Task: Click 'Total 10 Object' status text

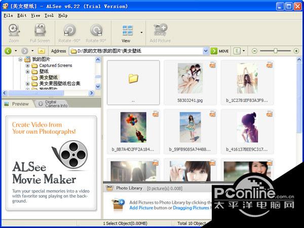Action: (x=192, y=223)
